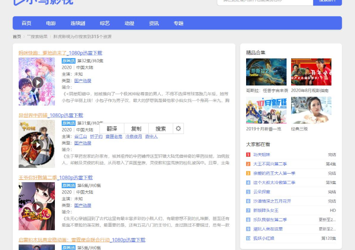
Task: Click 第120集 status next to 狐妖小红娘
Action: click(328, 238)
